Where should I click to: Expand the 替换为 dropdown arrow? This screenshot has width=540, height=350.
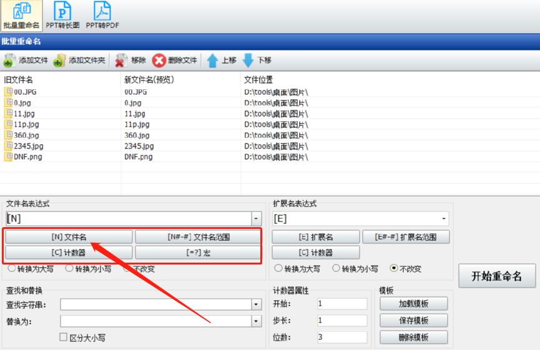256,321
